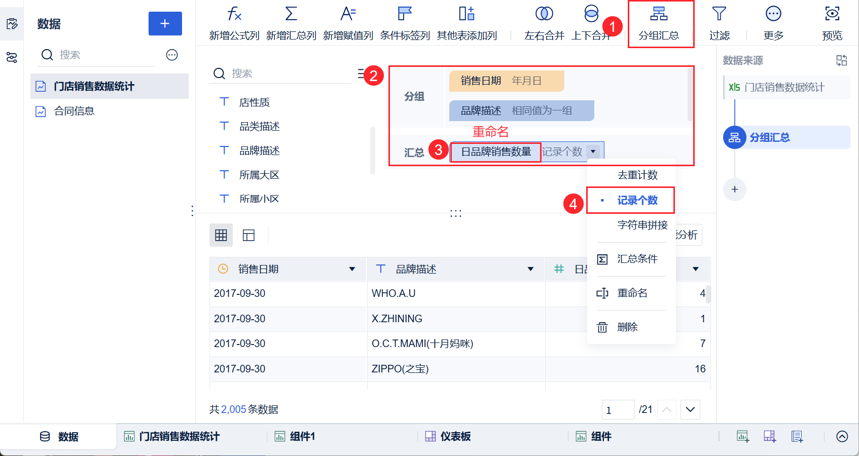The height and width of the screenshot is (456, 859).
Task: Click the ZIPPO(之宝) cell
Action: (456, 369)
